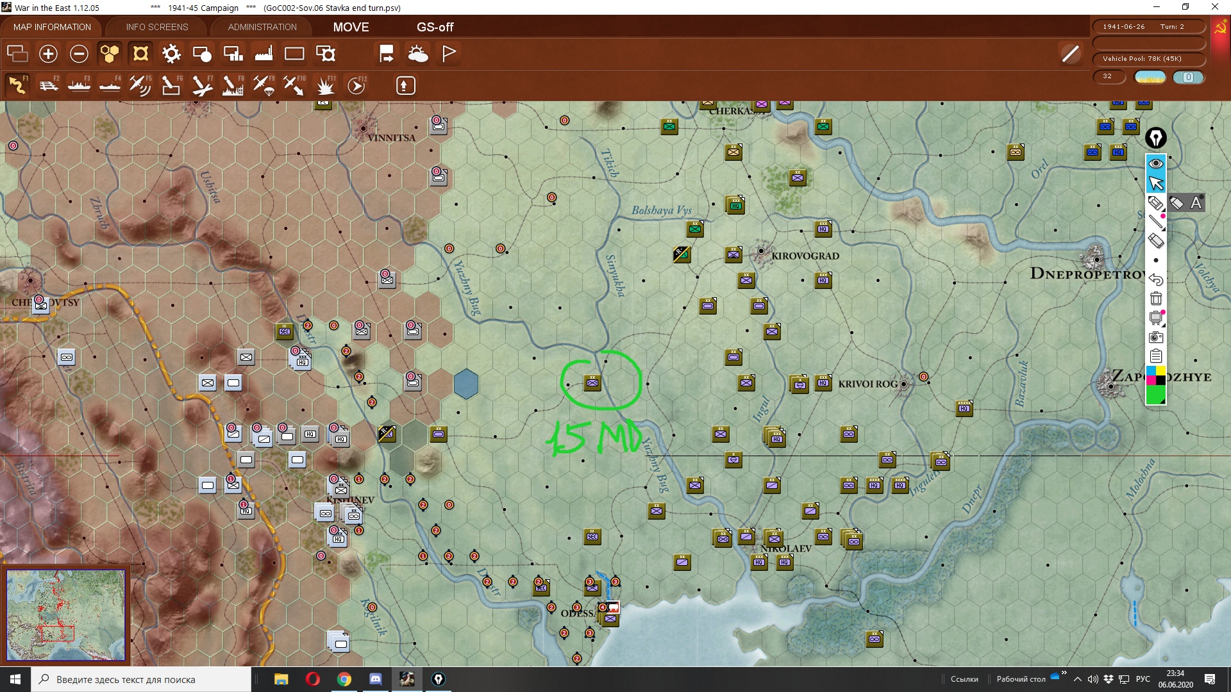The width and height of the screenshot is (1231, 692).
Task: Select F2 rail move mode
Action: (48, 85)
